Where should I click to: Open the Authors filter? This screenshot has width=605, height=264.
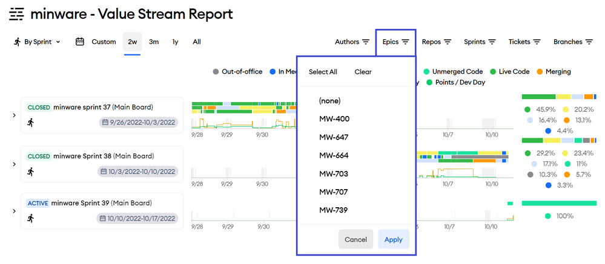[x=352, y=42]
